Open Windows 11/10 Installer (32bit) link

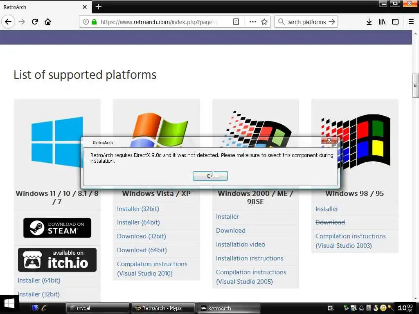(x=38, y=294)
